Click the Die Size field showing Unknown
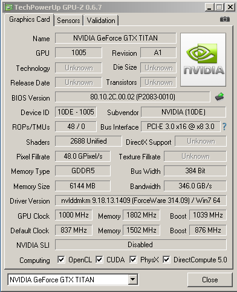The image size is (237, 292). [x=158, y=68]
